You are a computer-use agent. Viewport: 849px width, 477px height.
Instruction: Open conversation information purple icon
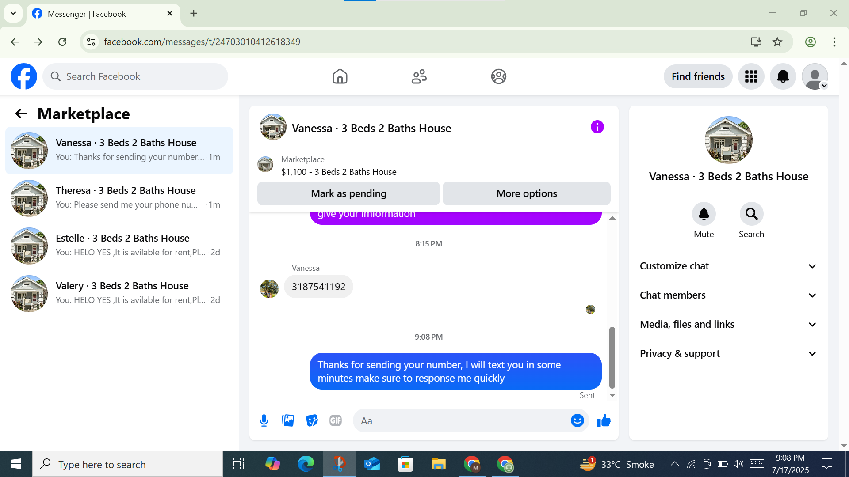coord(597,127)
